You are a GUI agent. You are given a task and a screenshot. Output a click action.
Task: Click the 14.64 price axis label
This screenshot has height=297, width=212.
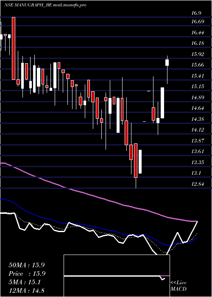[198, 108]
